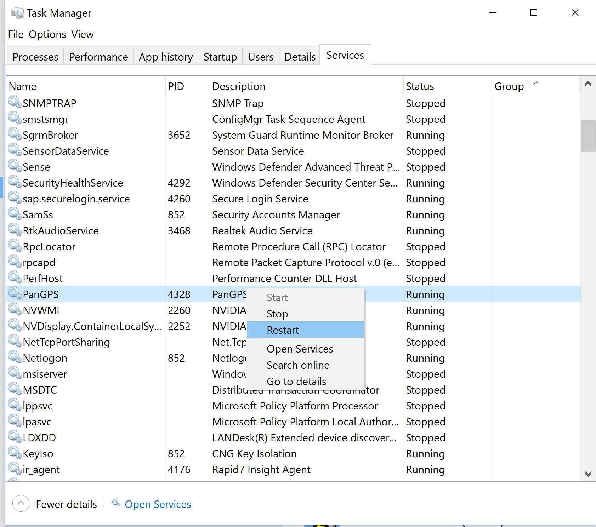
Task: Open the Options menu
Action: [47, 34]
